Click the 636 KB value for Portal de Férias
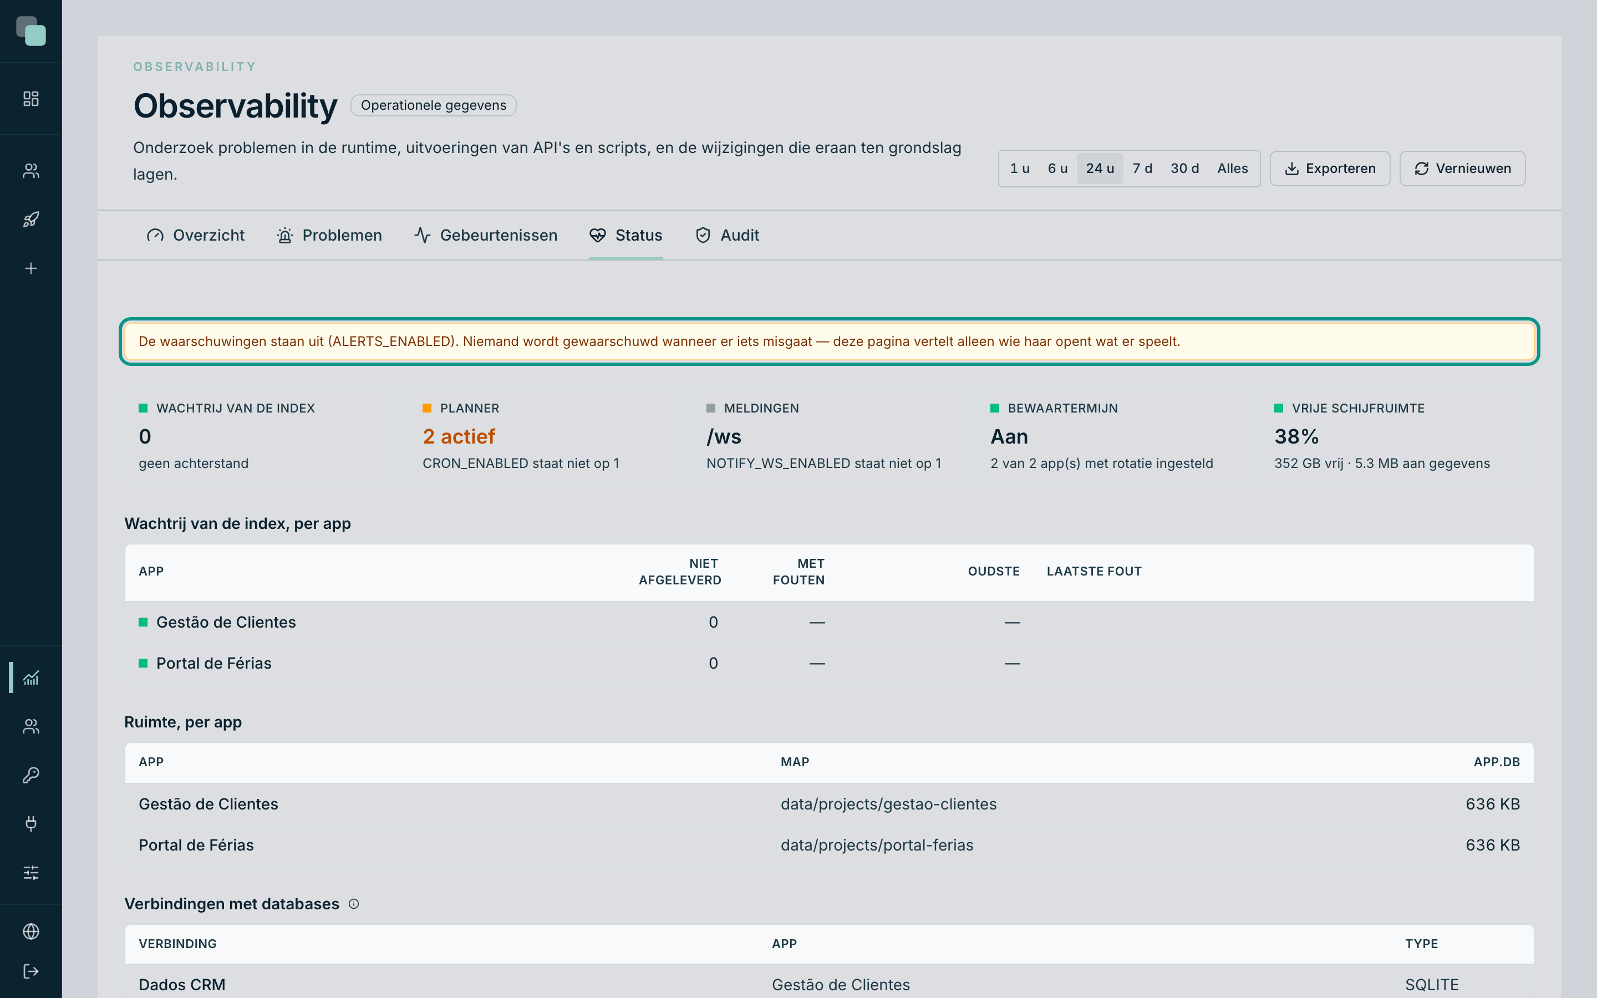Viewport: 1597px width, 998px height. (1493, 845)
